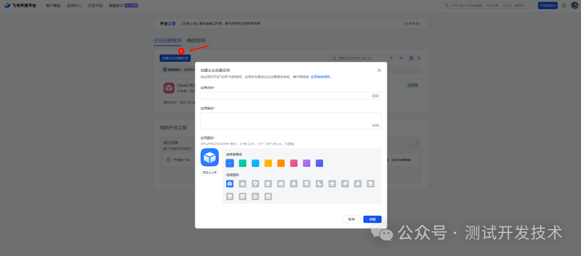Pick the wrench app icon option

(358, 184)
